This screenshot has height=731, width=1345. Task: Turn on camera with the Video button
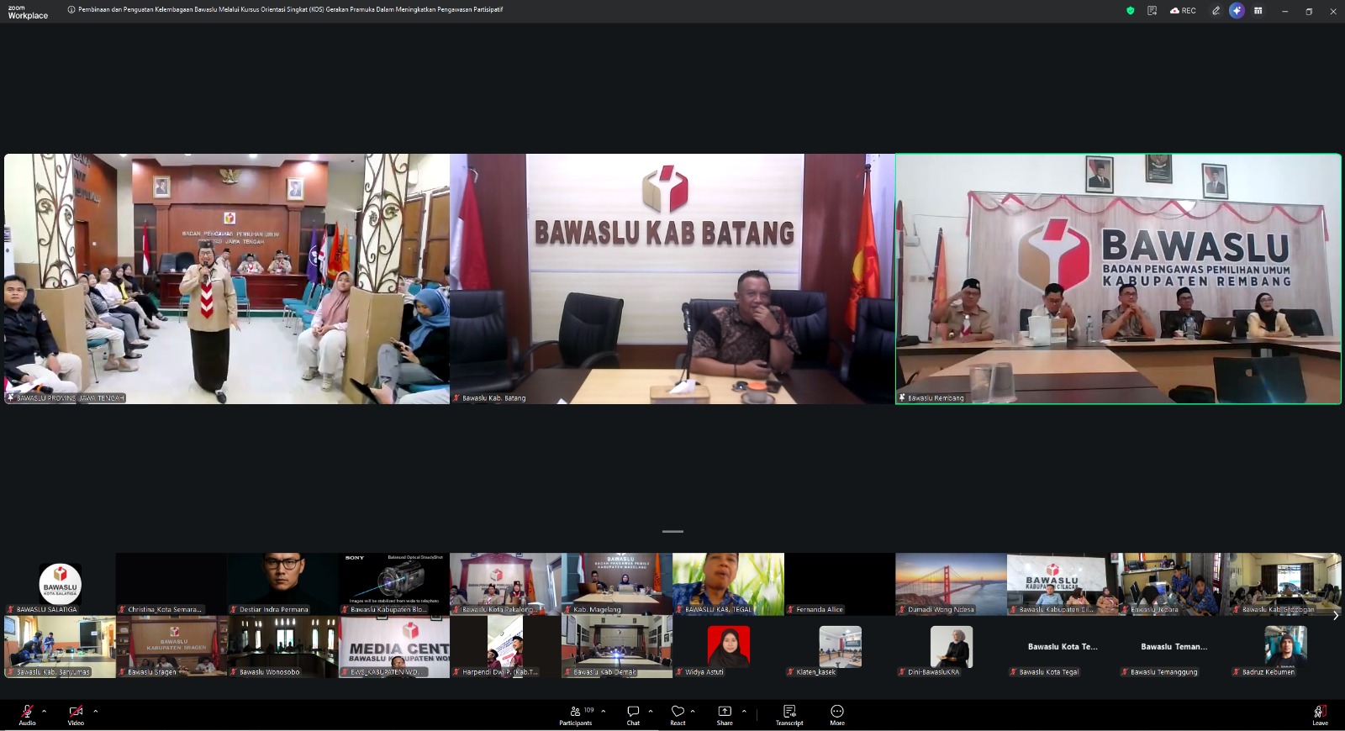[76, 715]
